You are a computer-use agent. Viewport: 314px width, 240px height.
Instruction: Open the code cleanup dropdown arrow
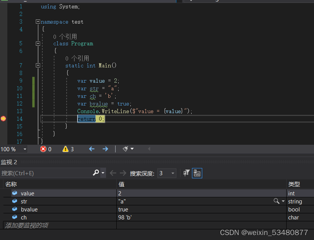(132, 149)
